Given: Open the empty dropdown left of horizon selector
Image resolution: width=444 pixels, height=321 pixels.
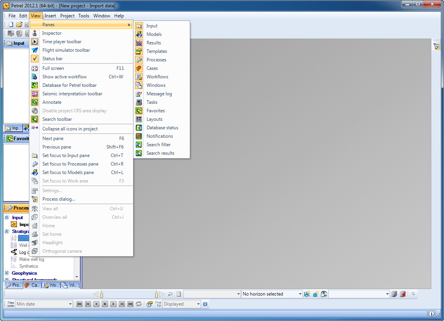Looking at the screenshot, I should tap(238, 294).
